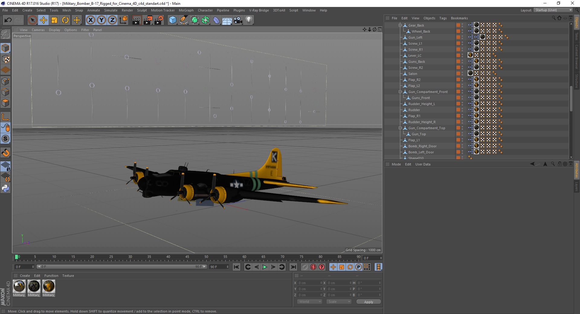The width and height of the screenshot is (580, 314).
Task: Activate the Rotate tool
Action: coord(65,20)
